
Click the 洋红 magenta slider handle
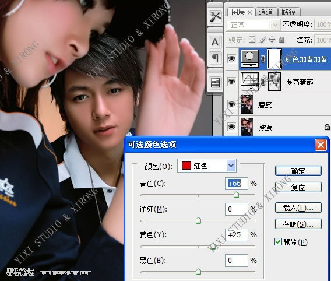coord(198,220)
